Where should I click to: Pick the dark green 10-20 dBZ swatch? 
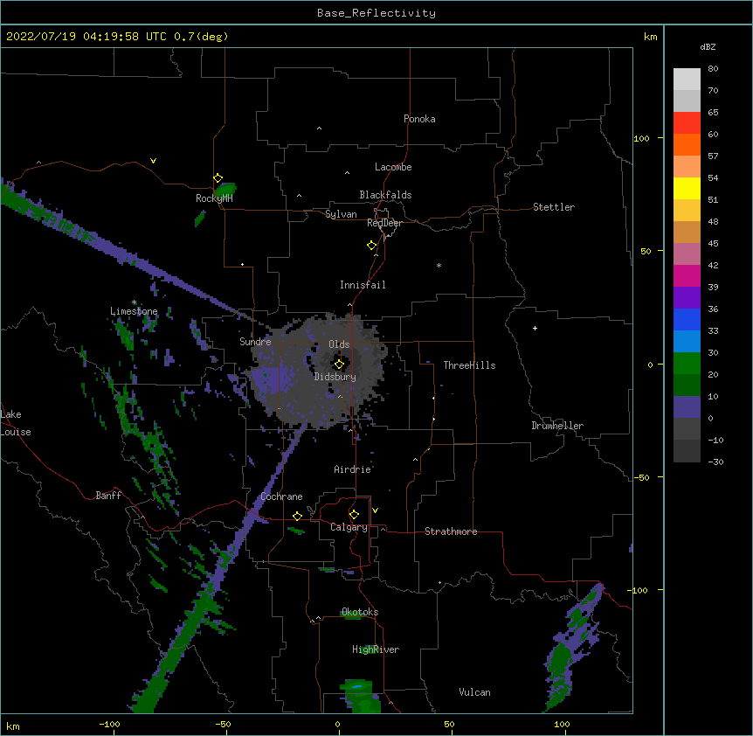pyautogui.click(x=687, y=385)
